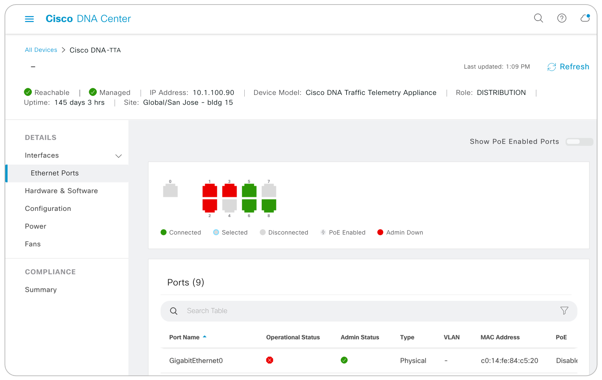
Task: Go back to All Devices link
Action: 41,50
